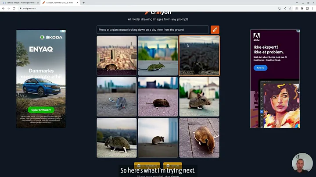Close the Skoda ad with X icon
The image size is (316, 177).
[64, 31]
